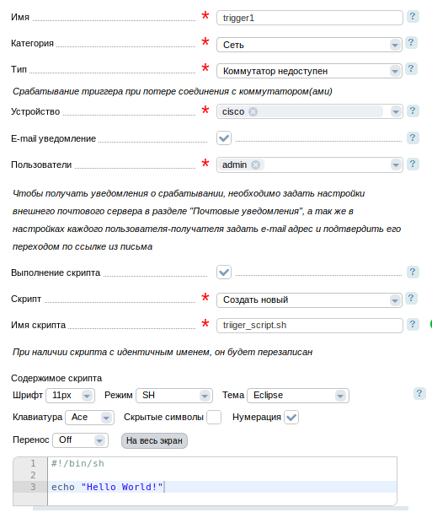Image resolution: width=432 pixels, height=518 pixels.
Task: Click help icon for E-mail уведомление
Action: pos(413,138)
